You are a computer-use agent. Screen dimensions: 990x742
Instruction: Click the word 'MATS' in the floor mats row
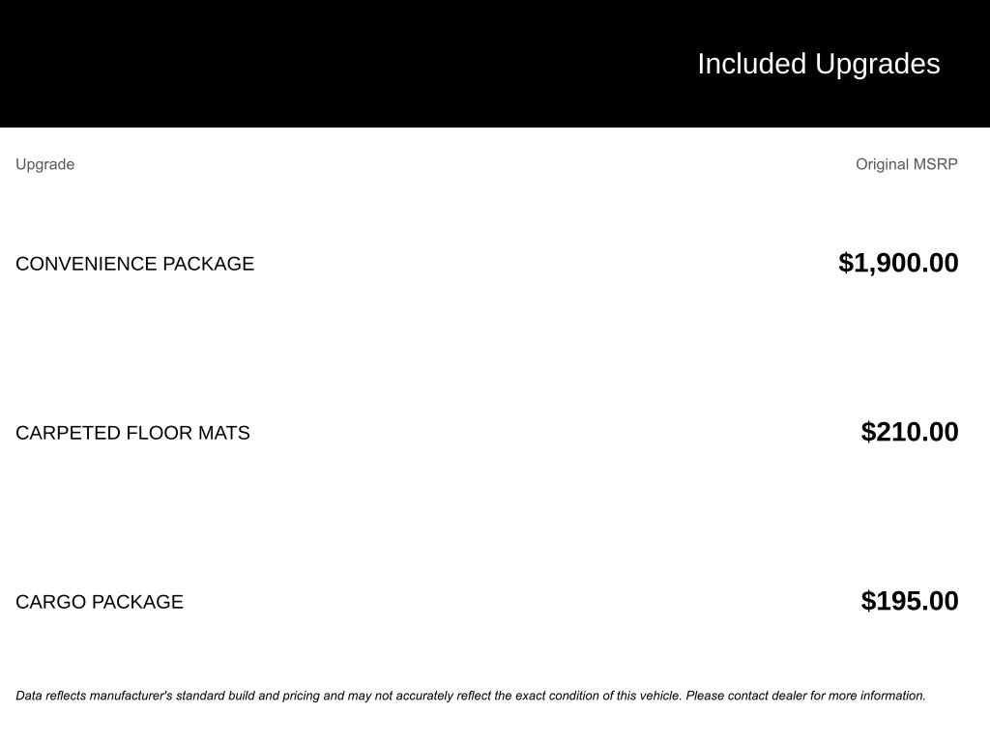click(x=223, y=433)
